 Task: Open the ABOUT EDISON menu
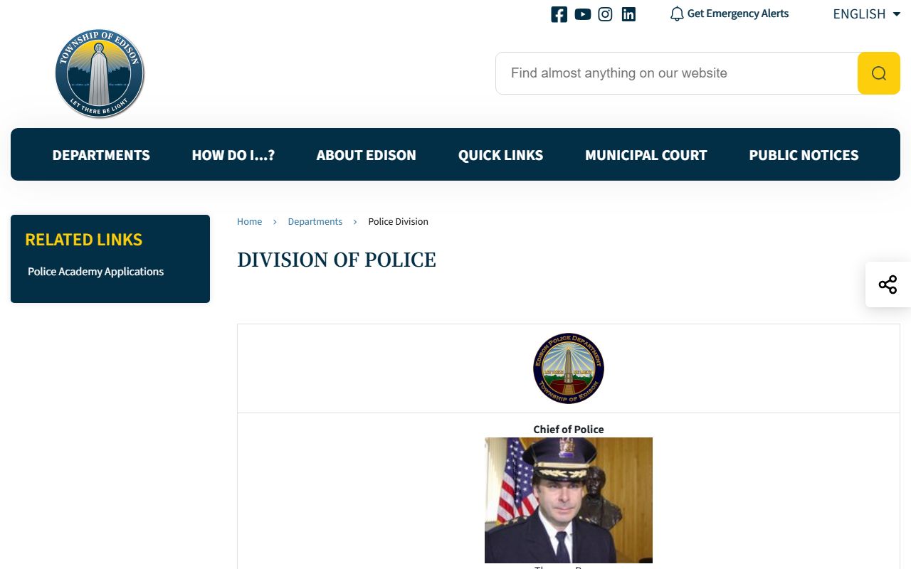(x=367, y=155)
